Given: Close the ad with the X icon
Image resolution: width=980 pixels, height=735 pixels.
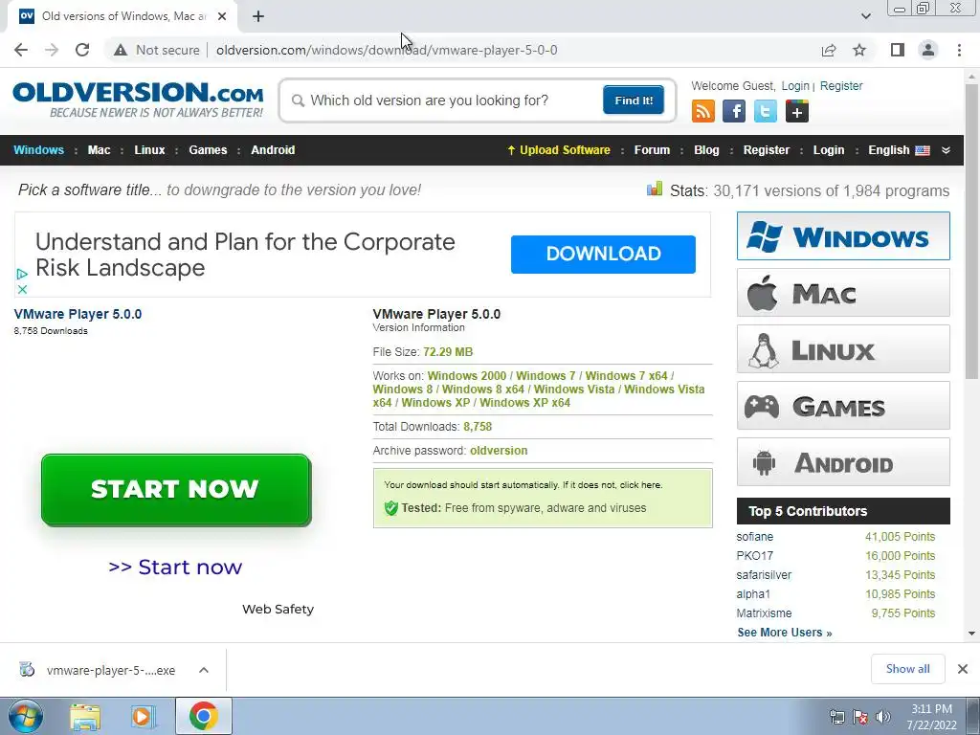Looking at the screenshot, I should [22, 289].
